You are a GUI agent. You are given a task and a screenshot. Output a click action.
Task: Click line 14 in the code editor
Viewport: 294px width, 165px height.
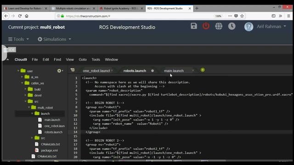pos(187,132)
